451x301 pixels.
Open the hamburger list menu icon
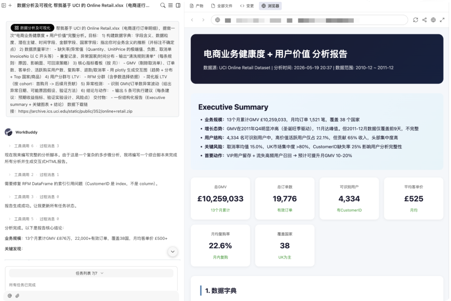(x=171, y=5)
